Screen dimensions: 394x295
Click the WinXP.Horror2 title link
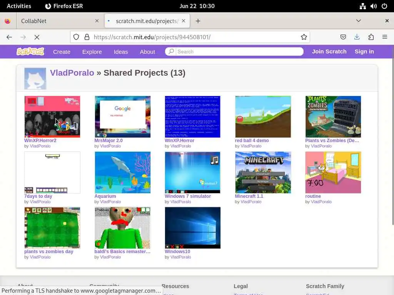(x=40, y=141)
